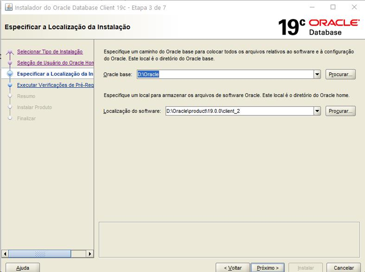The width and height of the screenshot is (365, 272).
Task: Go to Selecionar Tipo de Instalação step
Action: pos(50,52)
